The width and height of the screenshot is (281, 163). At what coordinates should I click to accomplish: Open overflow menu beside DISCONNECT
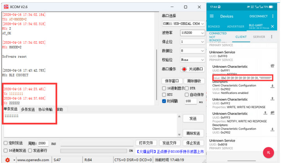click(x=273, y=16)
